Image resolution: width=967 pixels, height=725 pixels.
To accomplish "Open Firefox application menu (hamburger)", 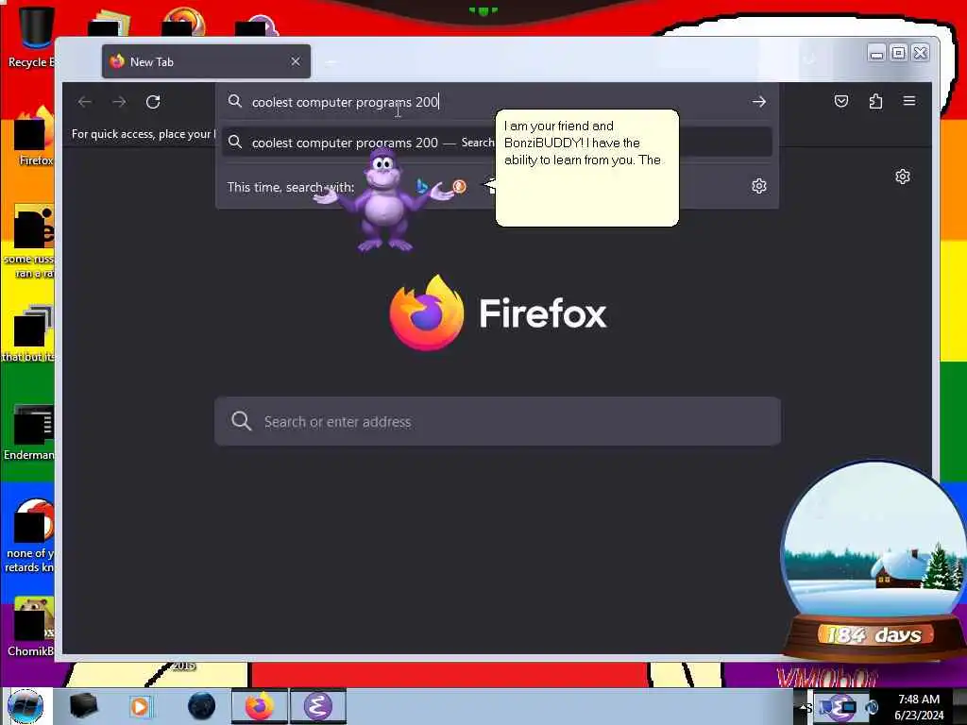I will point(909,100).
